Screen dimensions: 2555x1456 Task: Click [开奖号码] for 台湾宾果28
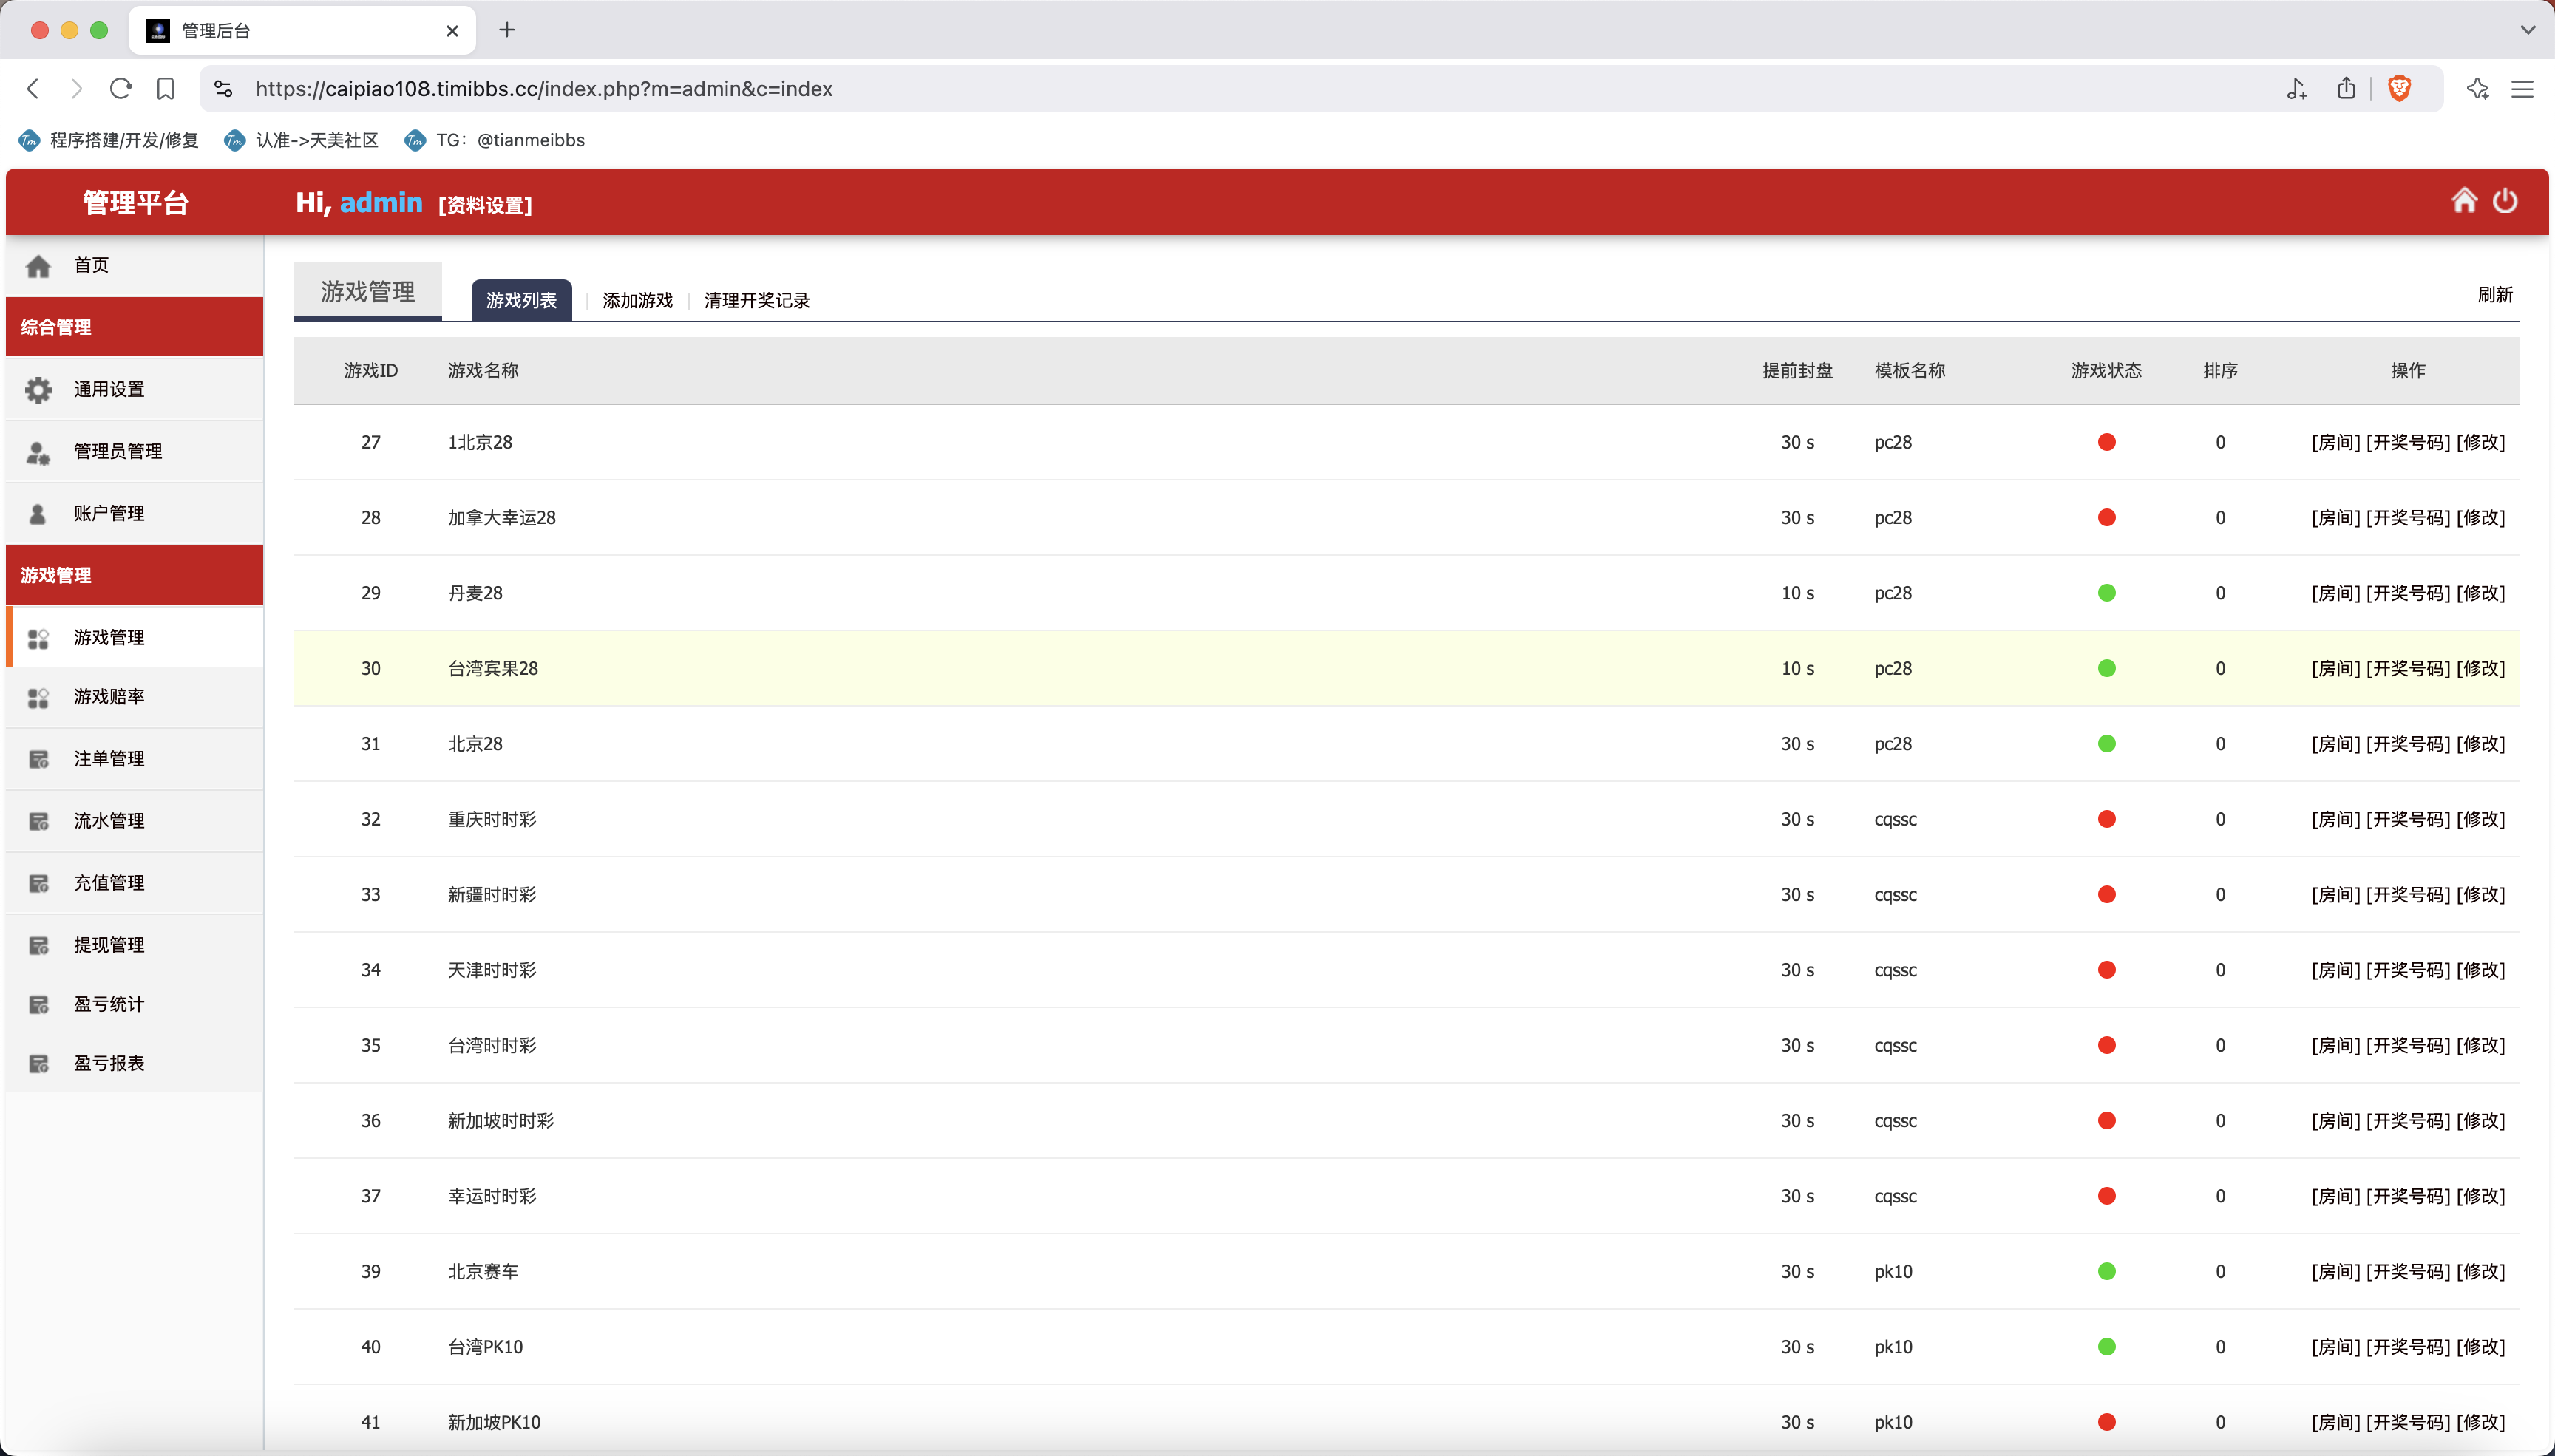point(2408,668)
